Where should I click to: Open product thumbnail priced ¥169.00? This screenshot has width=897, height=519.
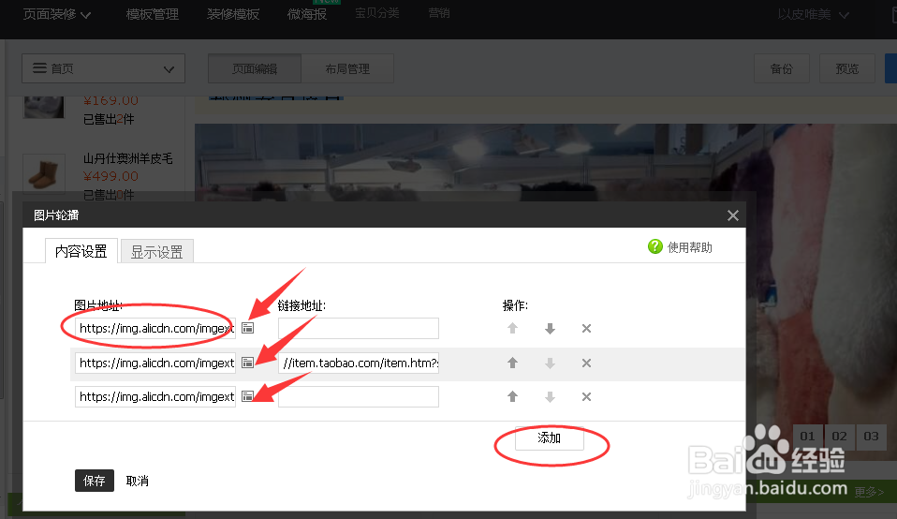pos(44,107)
